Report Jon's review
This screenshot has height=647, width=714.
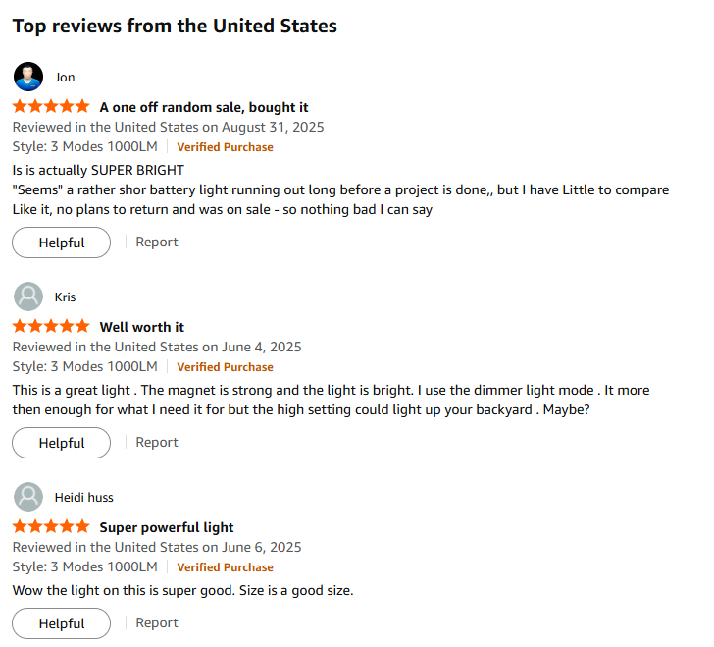(x=157, y=242)
